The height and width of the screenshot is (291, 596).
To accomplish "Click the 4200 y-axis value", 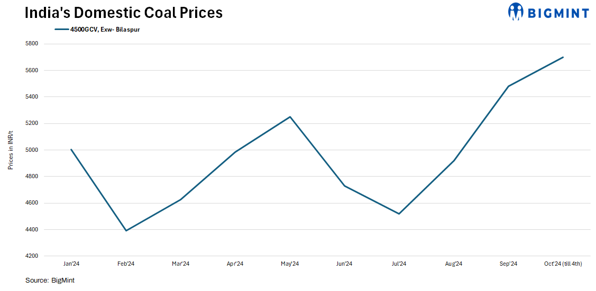I will point(32,256).
